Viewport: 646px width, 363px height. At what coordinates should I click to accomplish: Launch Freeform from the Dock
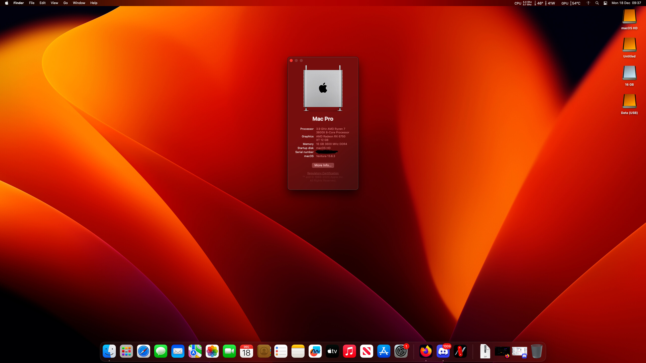(315, 351)
